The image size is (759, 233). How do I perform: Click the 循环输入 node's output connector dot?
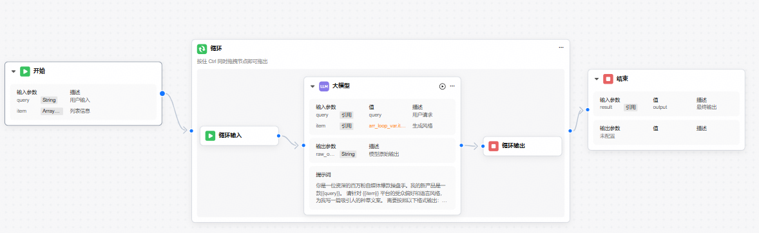(278, 136)
